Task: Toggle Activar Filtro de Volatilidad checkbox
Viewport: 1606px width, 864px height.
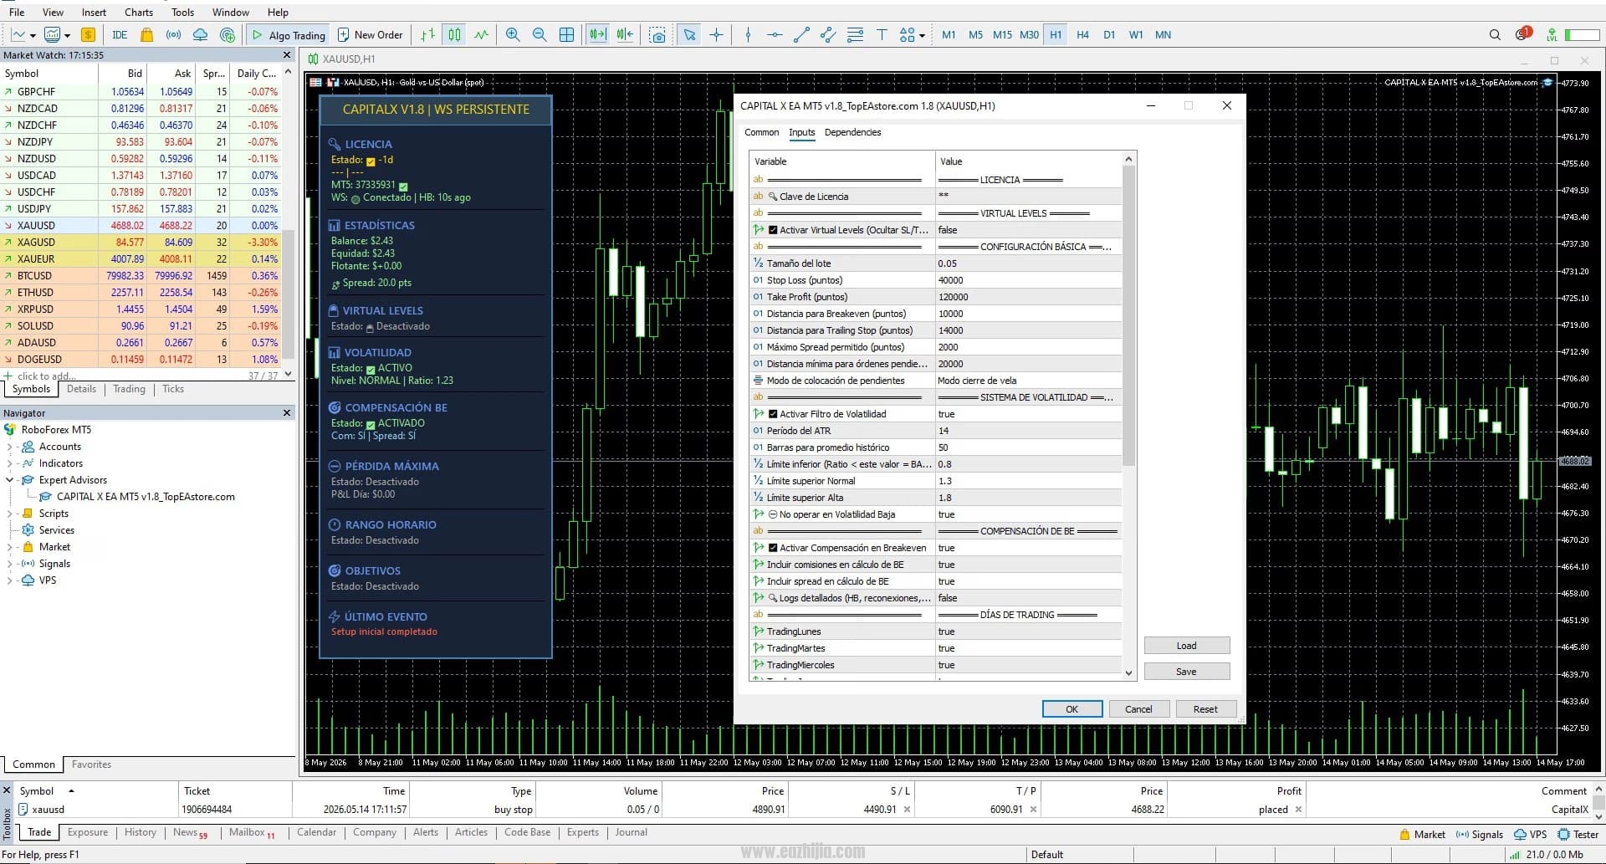Action: coord(773,414)
